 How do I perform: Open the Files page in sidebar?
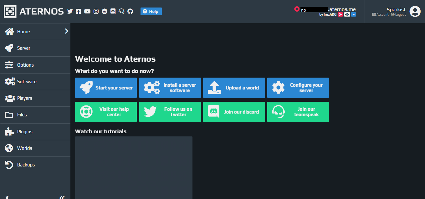(x=35, y=115)
